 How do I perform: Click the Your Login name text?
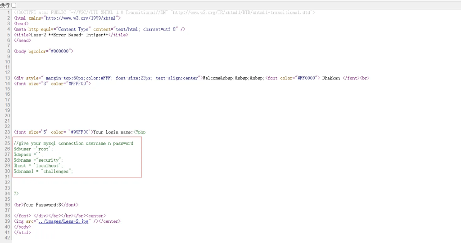point(113,132)
